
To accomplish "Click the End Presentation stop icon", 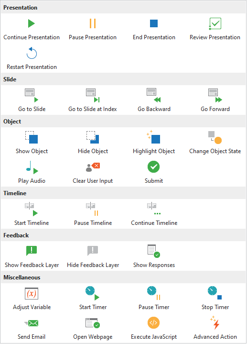I will (x=154, y=23).
